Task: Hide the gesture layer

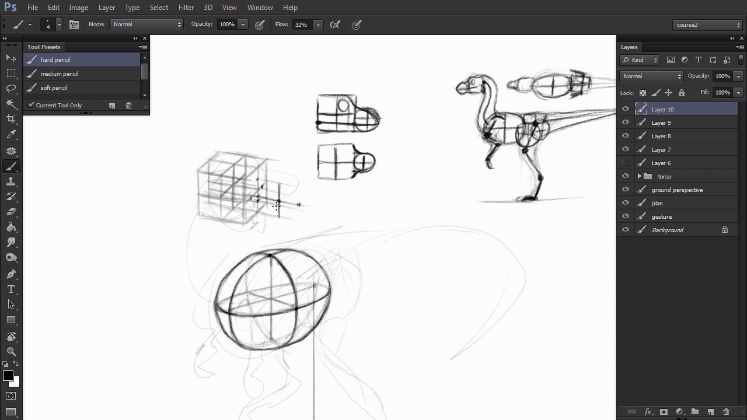Action: click(626, 216)
